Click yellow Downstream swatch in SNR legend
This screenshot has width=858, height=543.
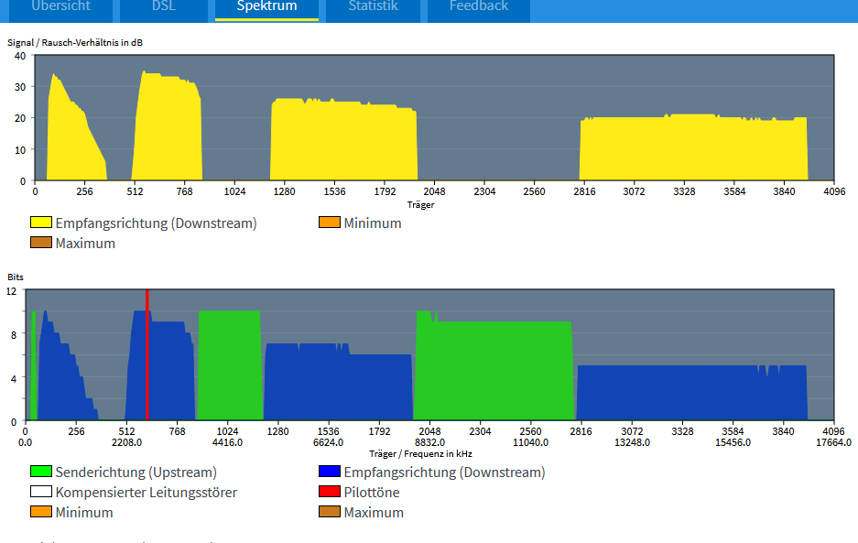click(41, 223)
